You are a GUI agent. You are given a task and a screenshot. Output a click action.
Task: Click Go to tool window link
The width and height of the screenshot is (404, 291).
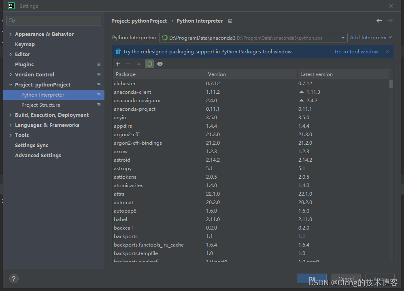356,52
